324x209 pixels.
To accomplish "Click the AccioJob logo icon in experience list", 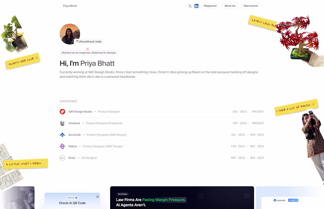I will 62,135.
